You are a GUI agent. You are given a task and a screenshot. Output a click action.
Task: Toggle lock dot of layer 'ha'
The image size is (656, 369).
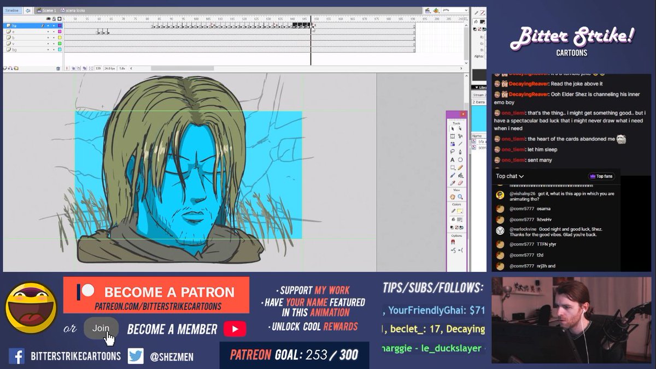pos(54,26)
